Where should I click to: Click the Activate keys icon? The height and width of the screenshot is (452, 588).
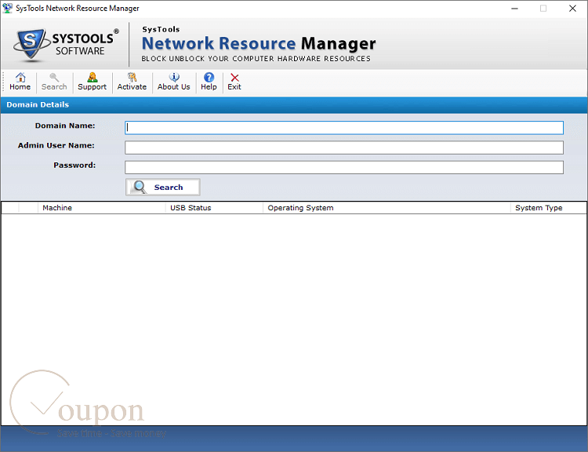coord(132,82)
